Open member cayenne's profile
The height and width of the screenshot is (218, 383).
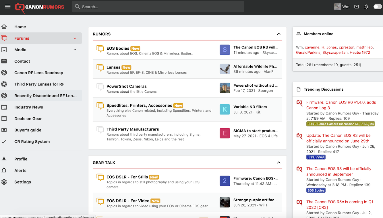coord(312,47)
